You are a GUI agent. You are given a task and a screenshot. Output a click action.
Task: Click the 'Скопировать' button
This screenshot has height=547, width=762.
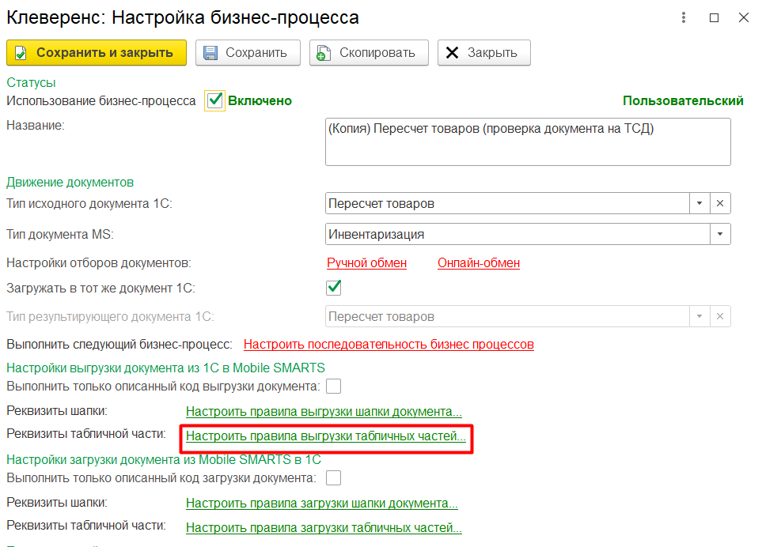click(369, 52)
